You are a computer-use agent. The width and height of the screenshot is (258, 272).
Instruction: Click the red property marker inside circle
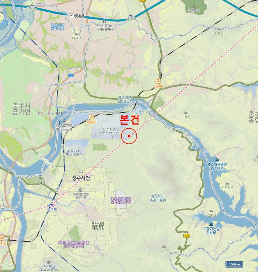pos(129,136)
